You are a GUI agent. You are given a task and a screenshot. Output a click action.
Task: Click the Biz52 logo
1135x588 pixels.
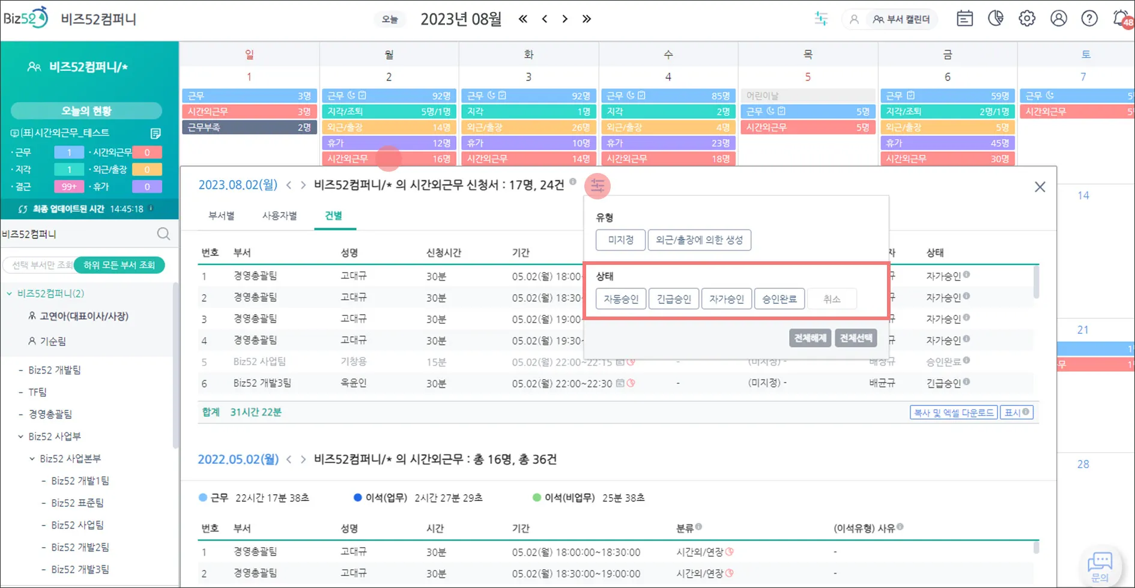coord(25,18)
